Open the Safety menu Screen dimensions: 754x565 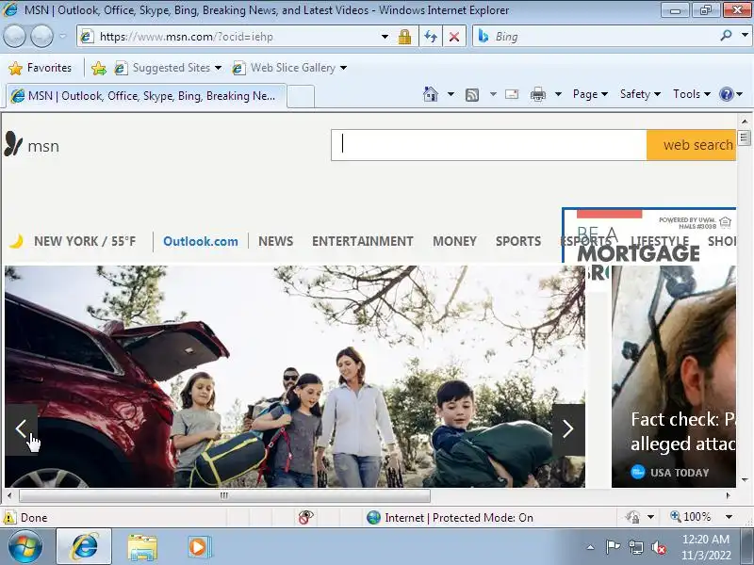click(640, 94)
